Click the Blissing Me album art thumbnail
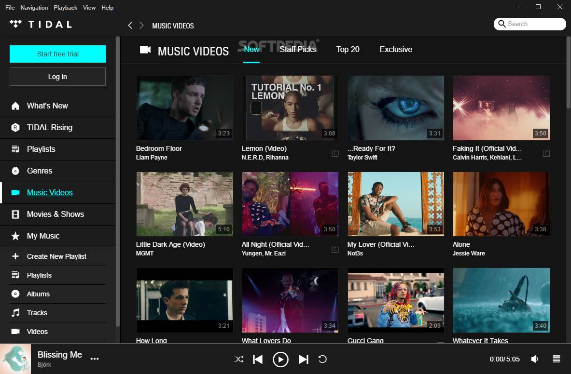The height and width of the screenshot is (374, 571). [15, 359]
